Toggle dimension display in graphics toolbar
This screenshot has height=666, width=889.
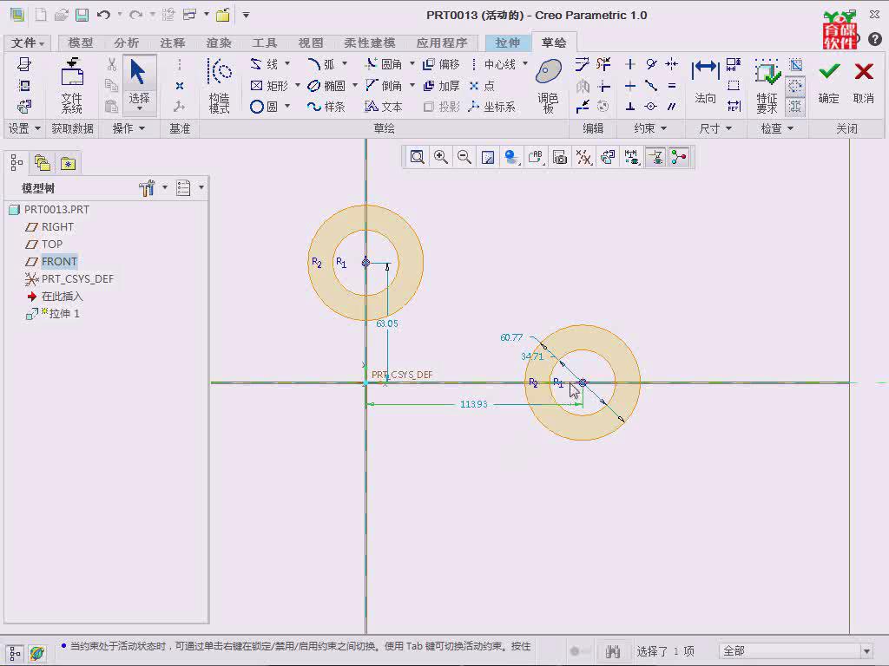(631, 157)
